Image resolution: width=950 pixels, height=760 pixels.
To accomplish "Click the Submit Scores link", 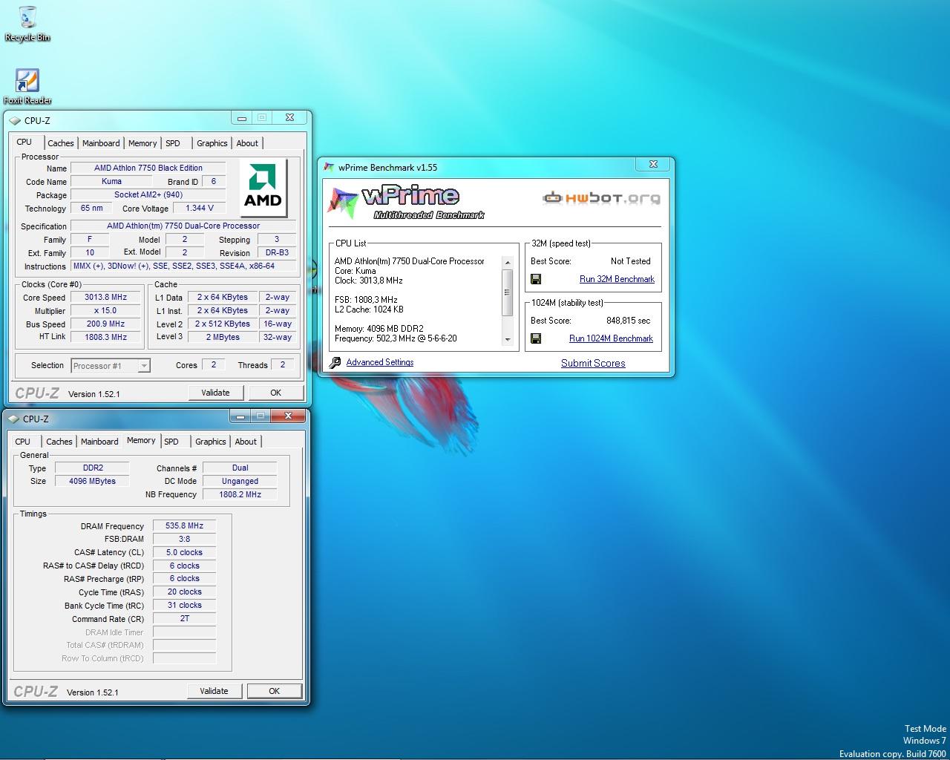I will click(x=593, y=363).
